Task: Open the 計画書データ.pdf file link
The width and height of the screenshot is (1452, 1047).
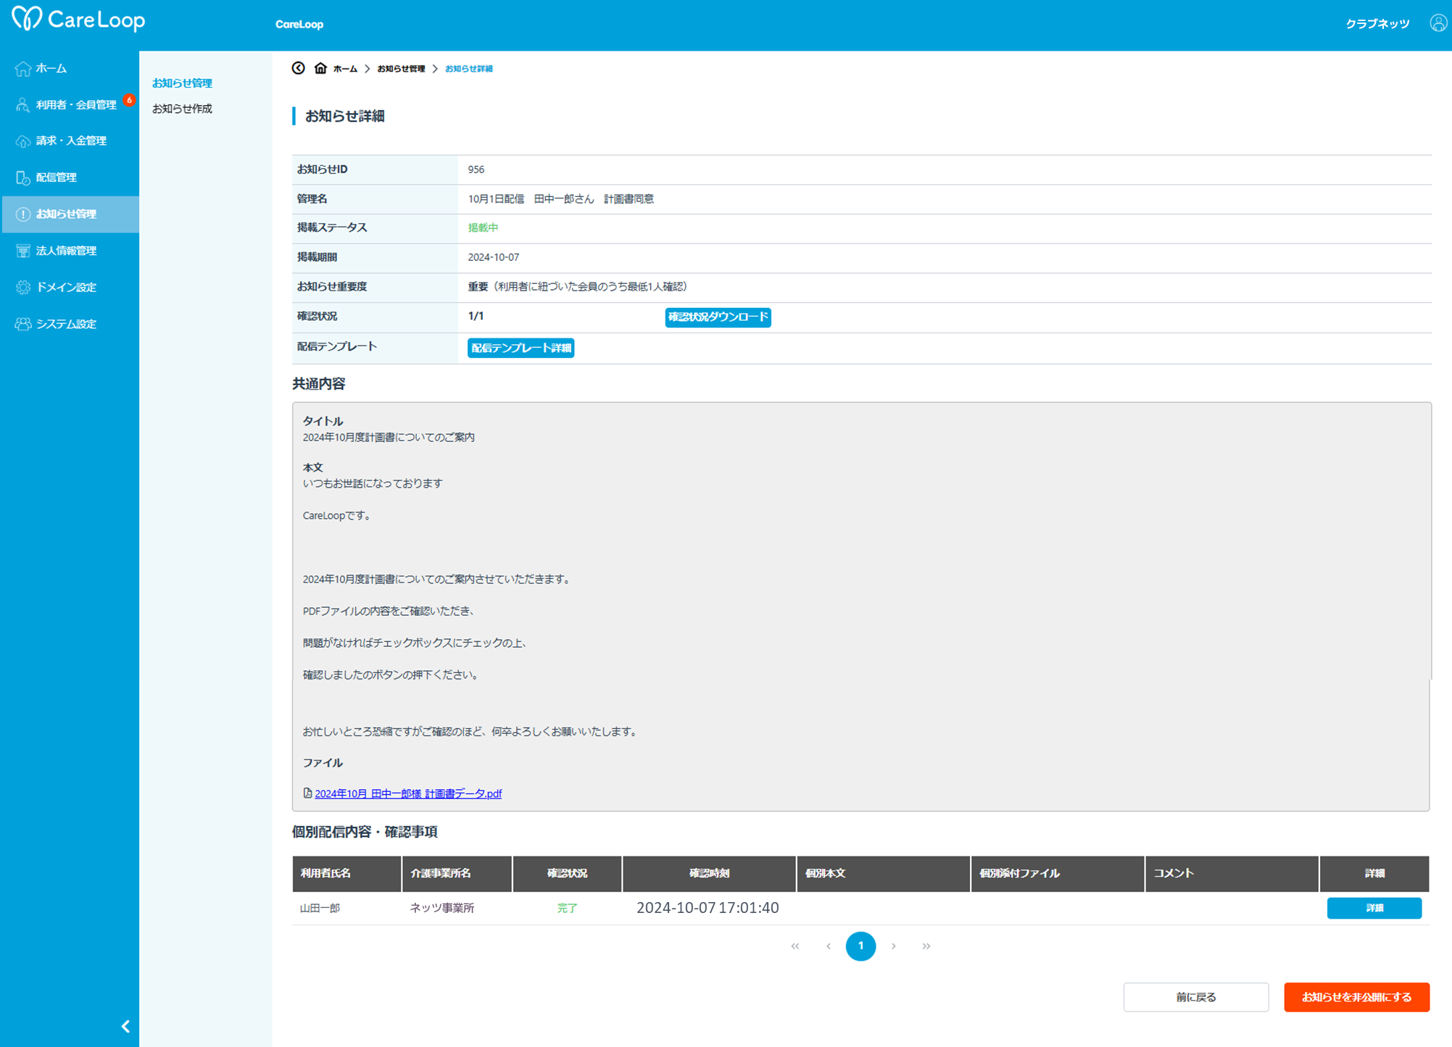Action: (x=407, y=793)
